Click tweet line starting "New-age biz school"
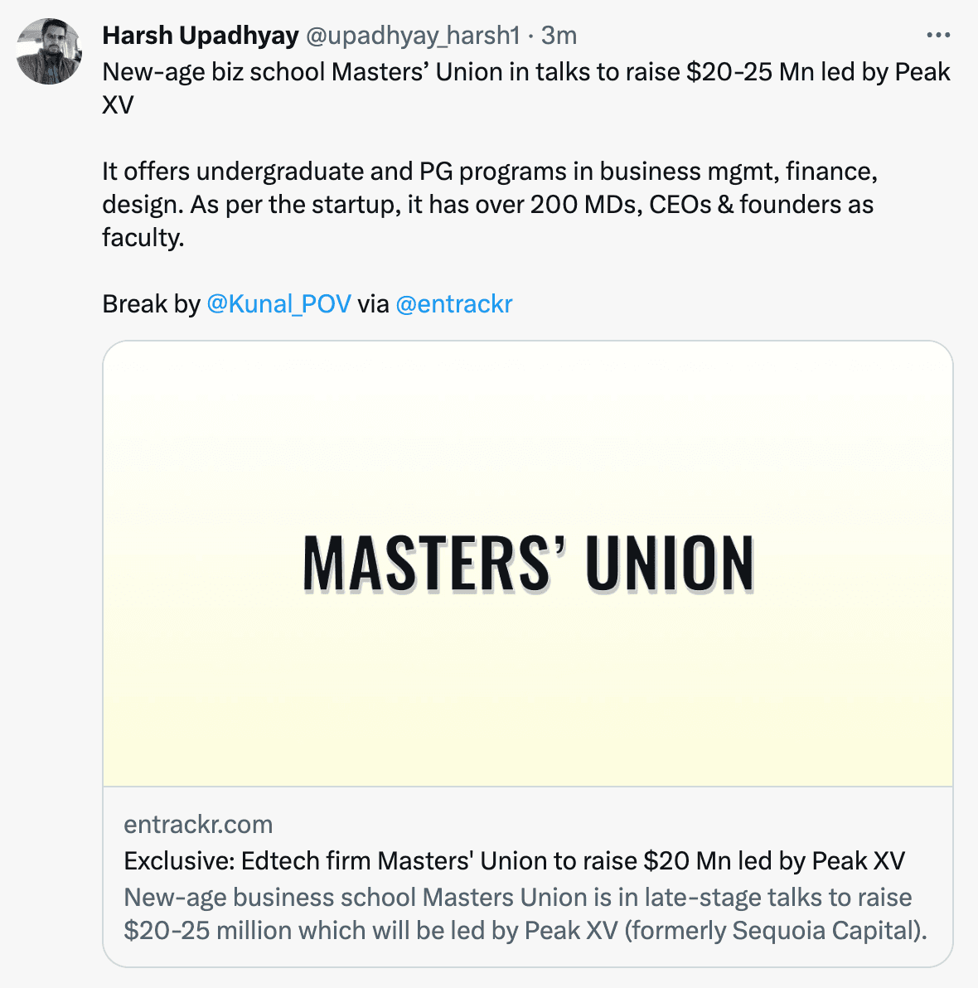Viewport: 978px width, 988px height. tap(525, 72)
